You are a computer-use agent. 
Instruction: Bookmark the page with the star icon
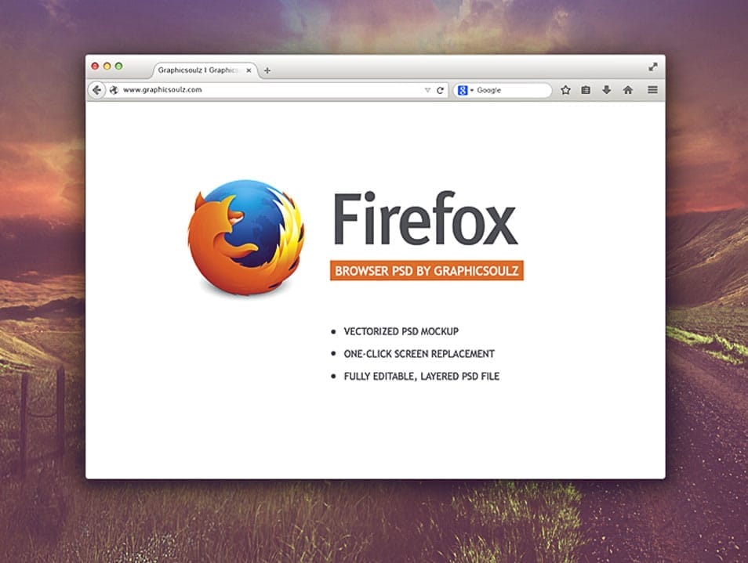click(x=565, y=89)
